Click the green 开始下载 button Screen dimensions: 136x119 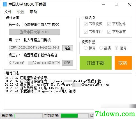96,63
